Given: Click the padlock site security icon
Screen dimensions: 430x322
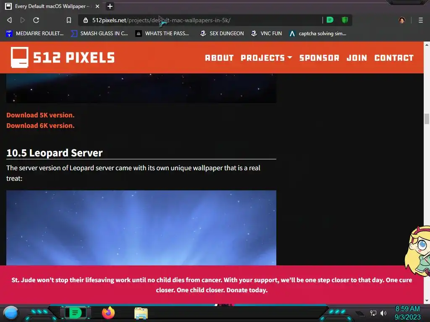Looking at the screenshot, I should tap(86, 20).
